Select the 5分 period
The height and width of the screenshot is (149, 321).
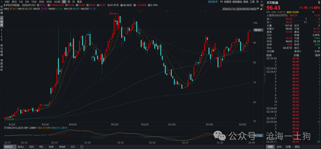(27, 2)
